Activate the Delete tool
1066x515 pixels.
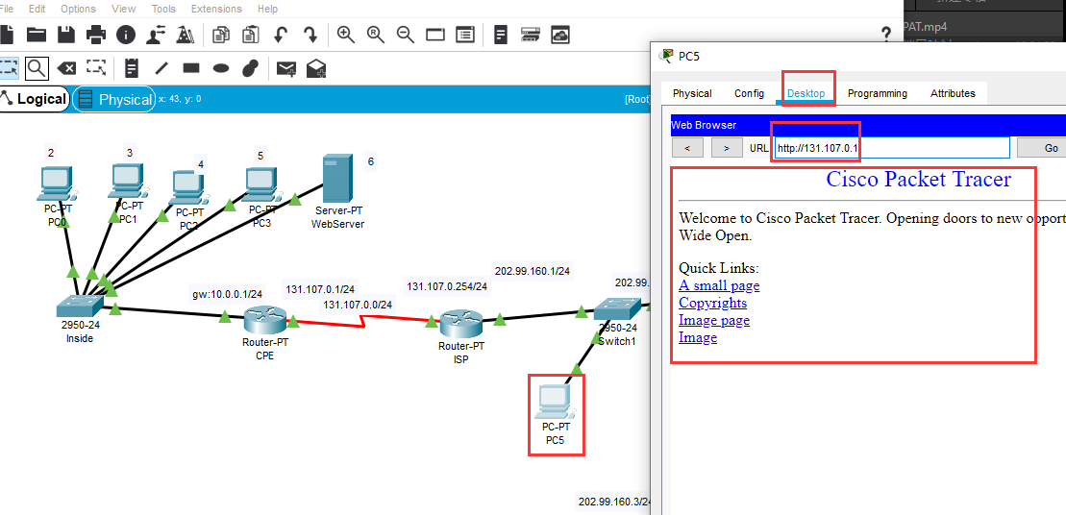[x=66, y=68]
